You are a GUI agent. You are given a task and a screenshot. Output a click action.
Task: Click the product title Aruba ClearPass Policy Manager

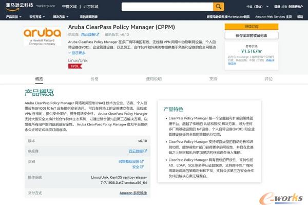[x=121, y=27]
